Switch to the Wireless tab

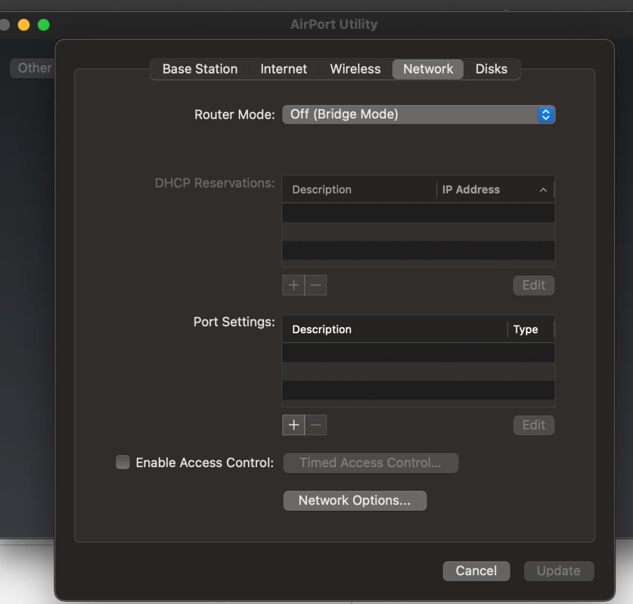tap(355, 69)
